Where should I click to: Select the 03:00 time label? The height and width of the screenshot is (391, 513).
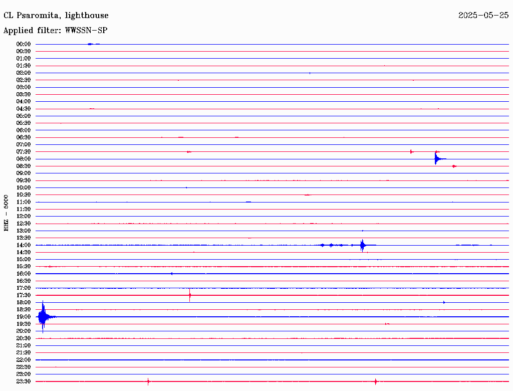click(24, 87)
